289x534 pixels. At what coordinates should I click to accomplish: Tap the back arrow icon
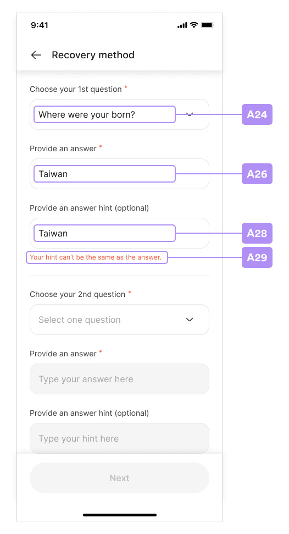click(x=36, y=55)
